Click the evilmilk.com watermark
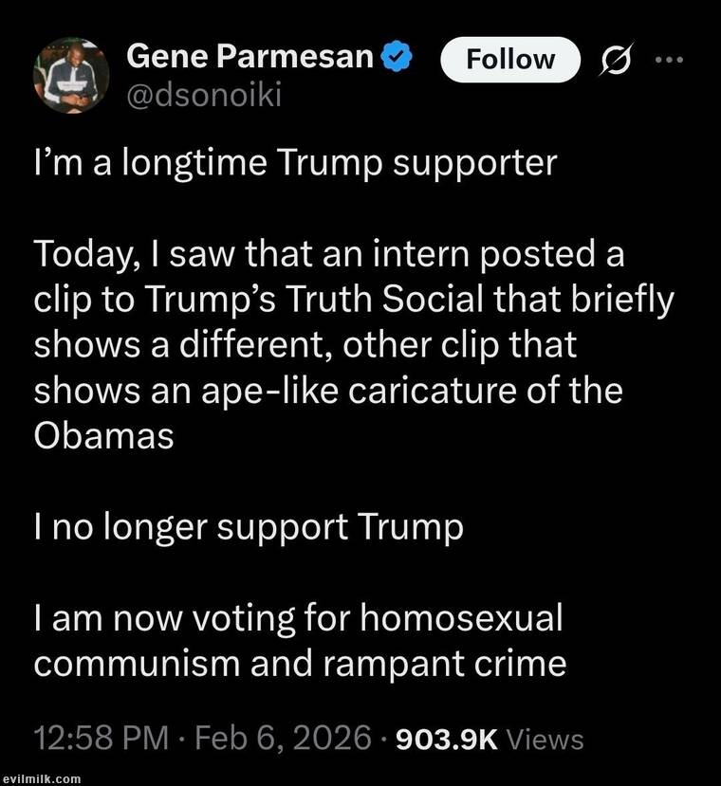 [41, 778]
